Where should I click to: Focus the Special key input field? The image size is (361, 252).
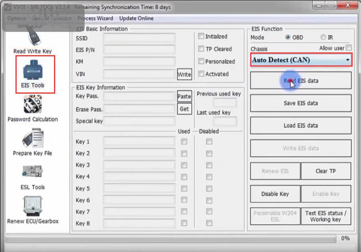tap(139, 121)
